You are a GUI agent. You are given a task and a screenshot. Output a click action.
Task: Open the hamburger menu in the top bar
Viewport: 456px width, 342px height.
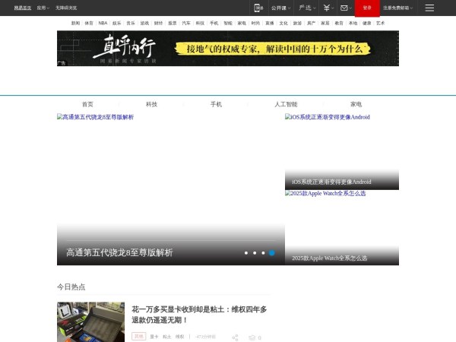tap(429, 8)
